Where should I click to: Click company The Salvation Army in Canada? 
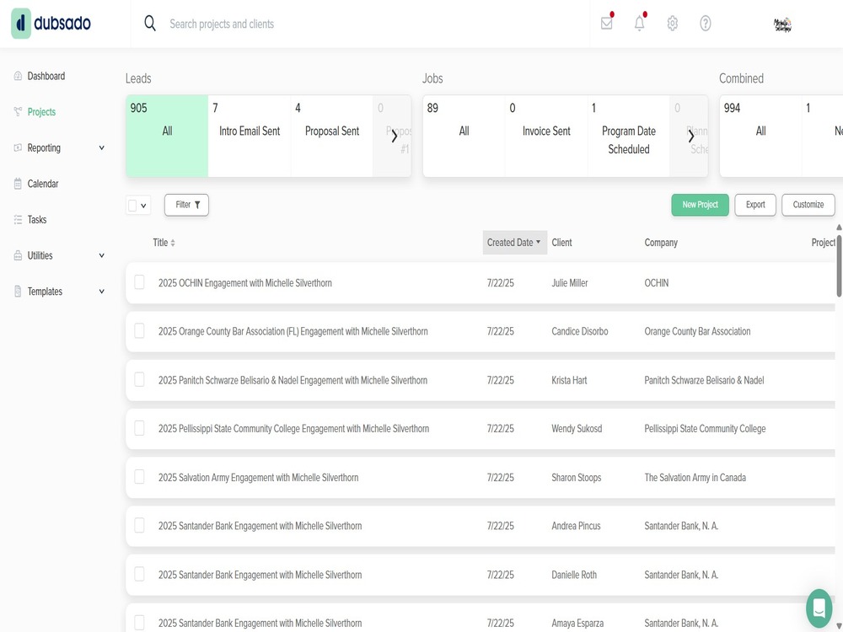(695, 477)
